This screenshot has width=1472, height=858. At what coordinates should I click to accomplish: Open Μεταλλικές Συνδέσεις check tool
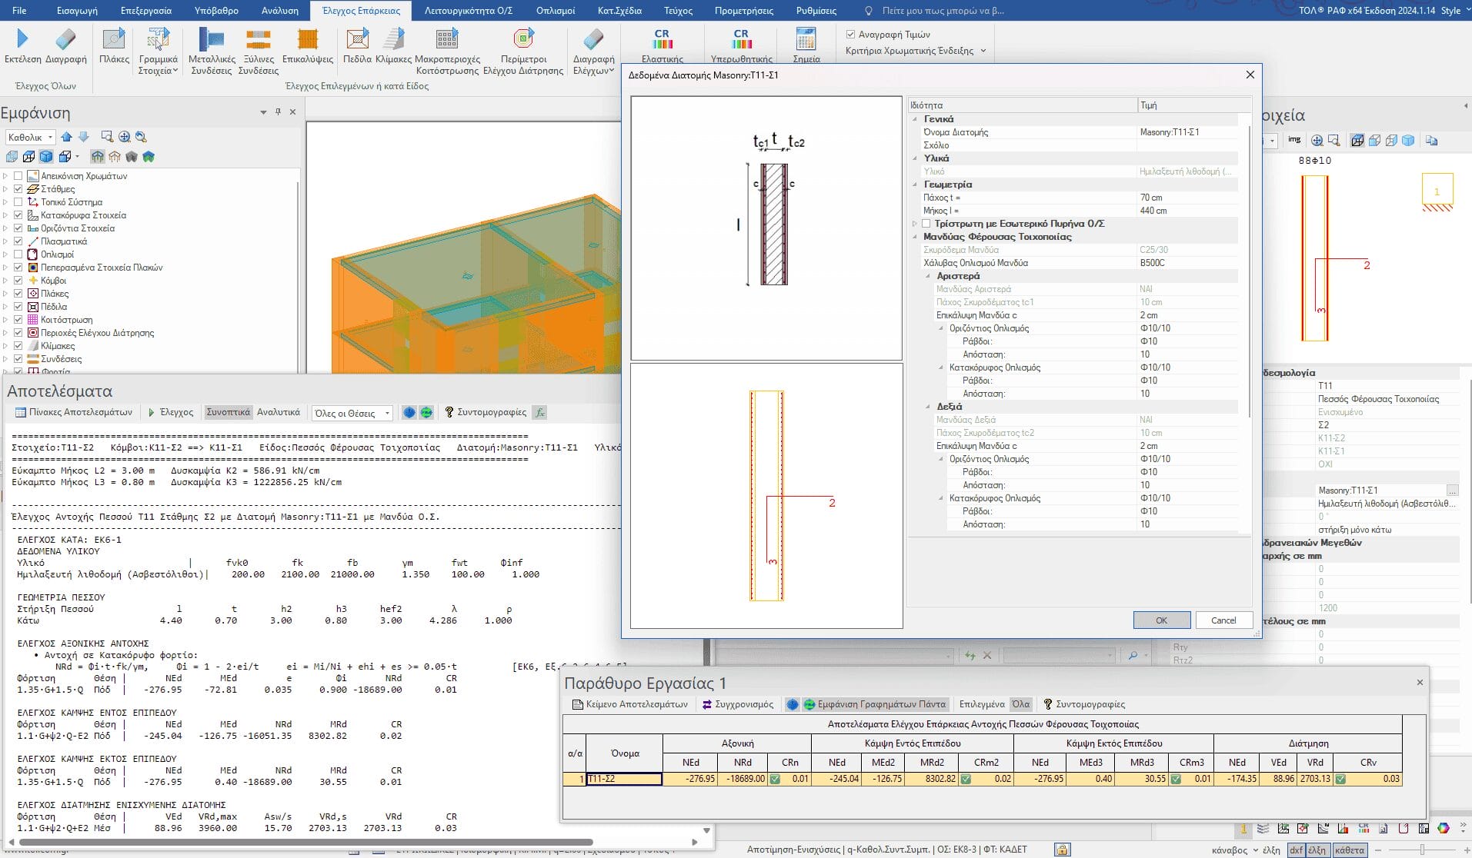[211, 40]
